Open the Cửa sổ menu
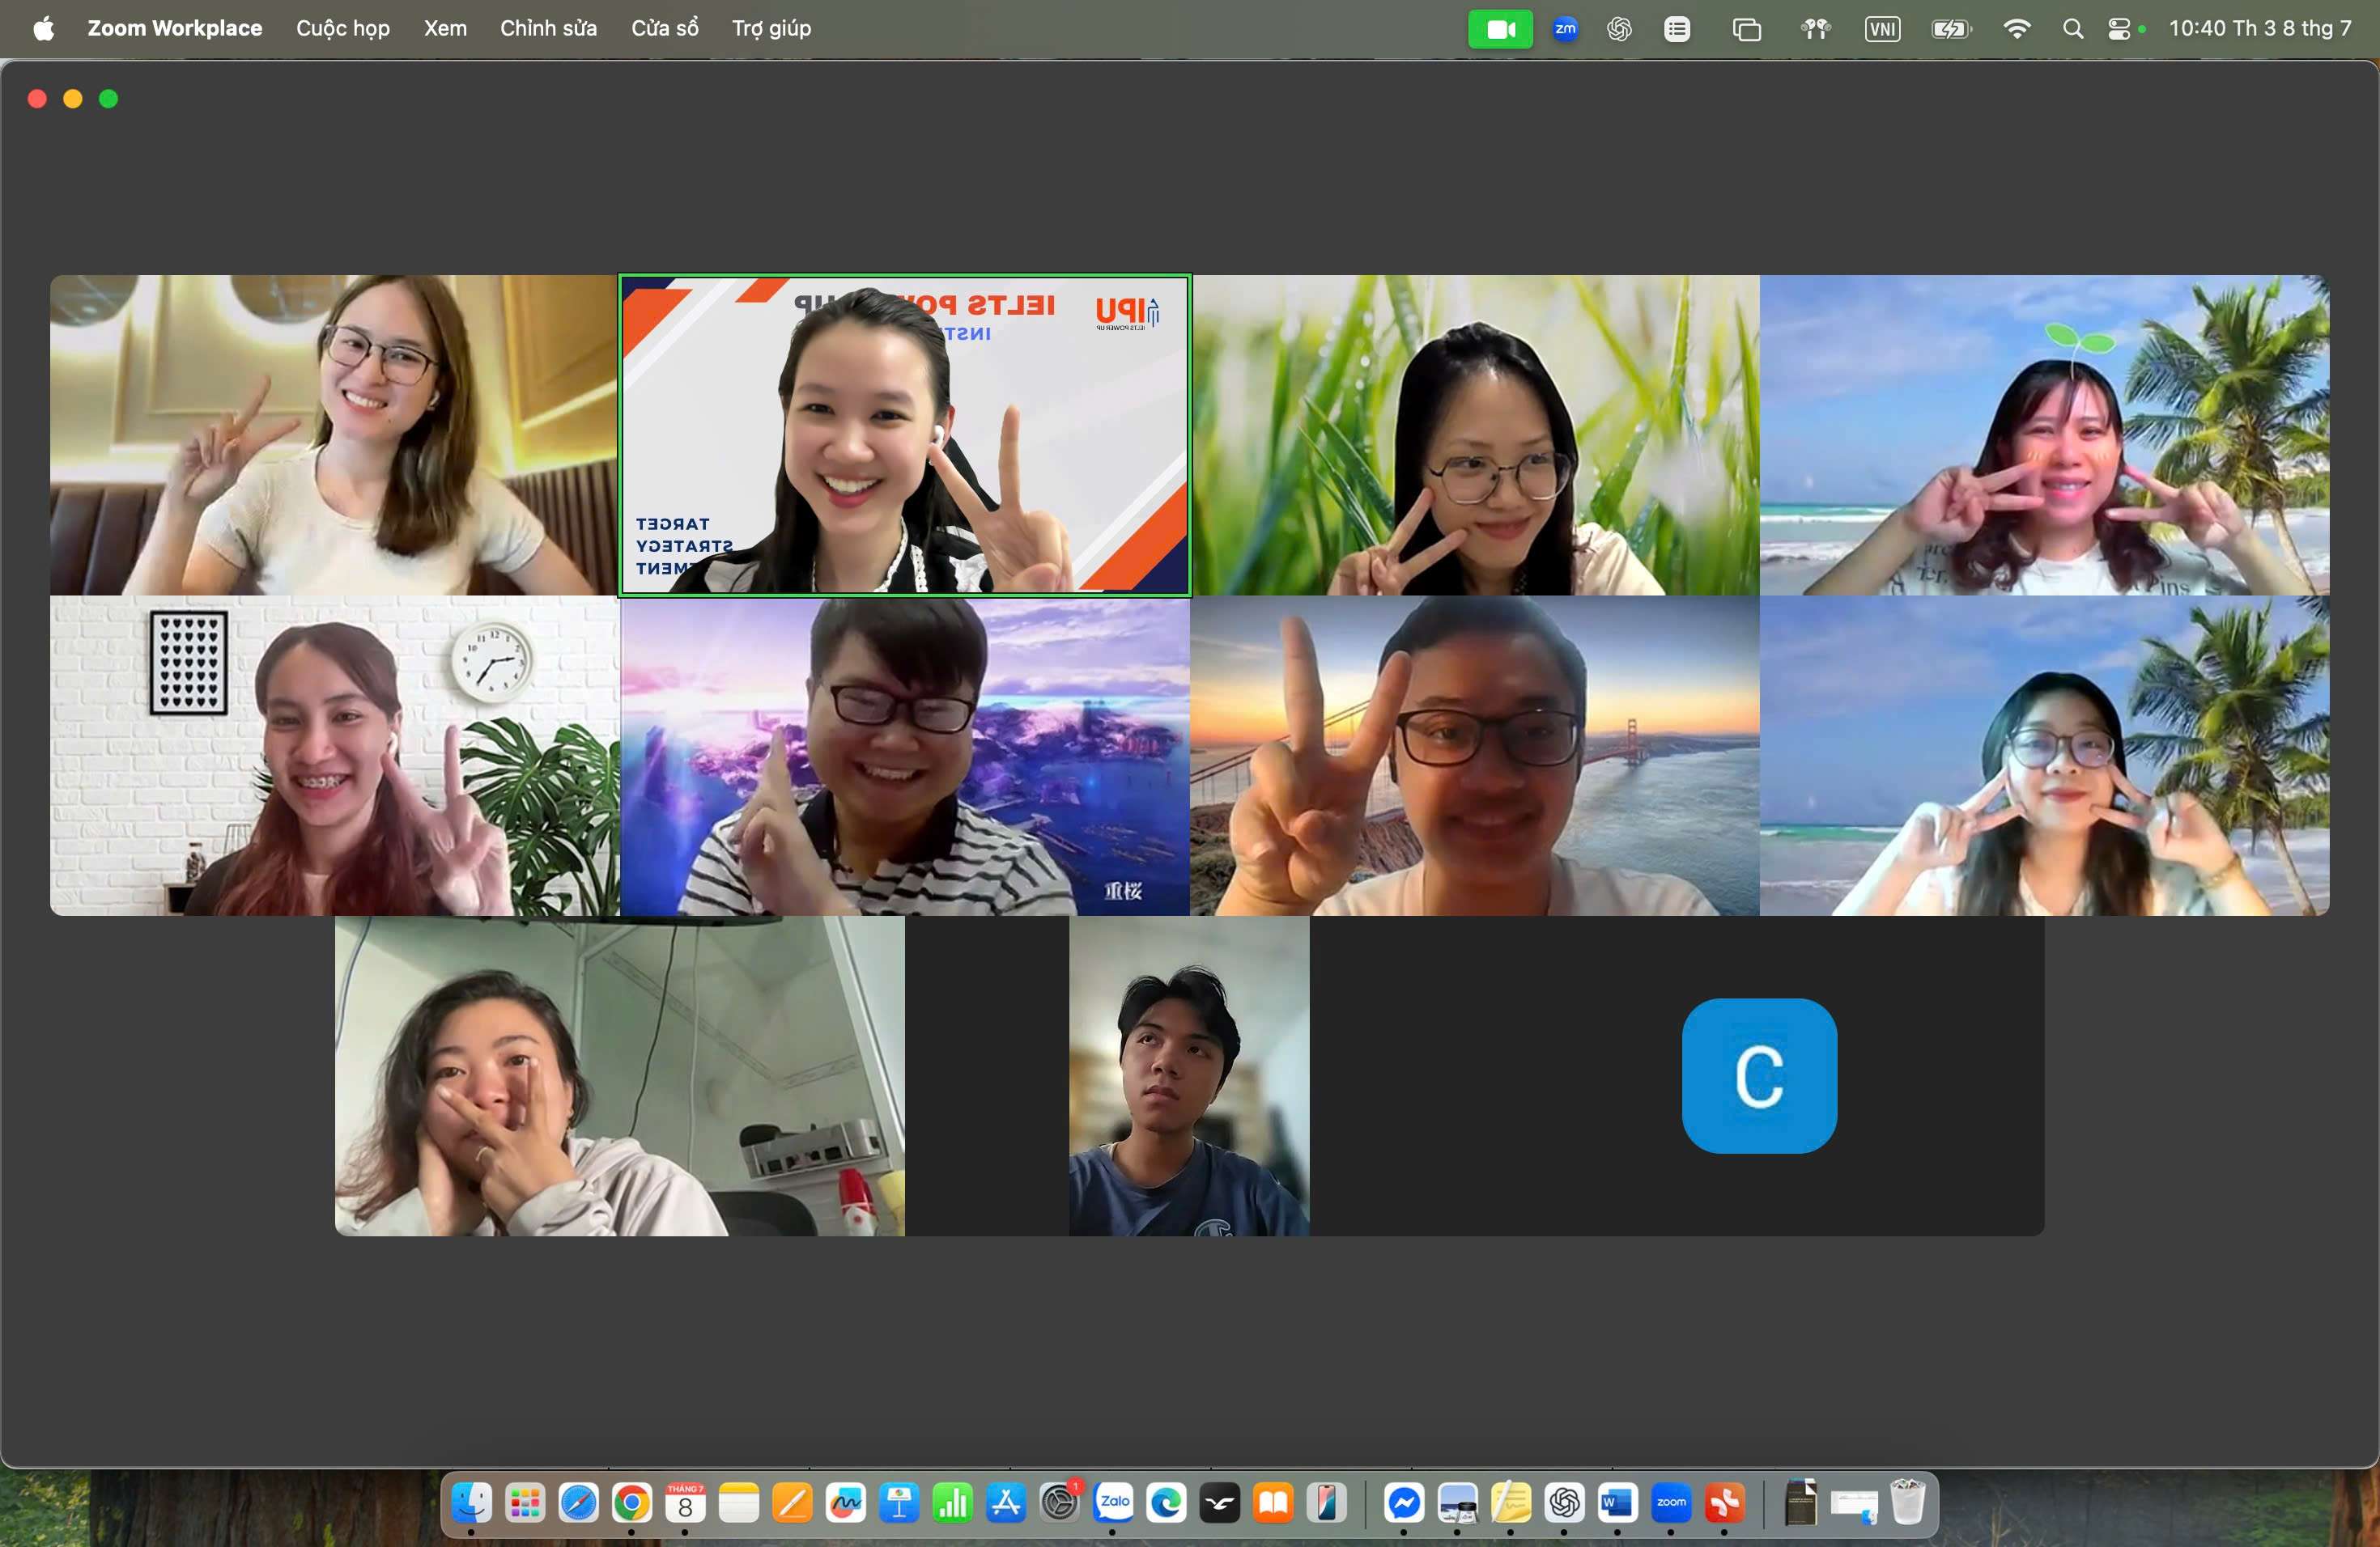Screen dimensions: 2380x1547 tap(665, 29)
